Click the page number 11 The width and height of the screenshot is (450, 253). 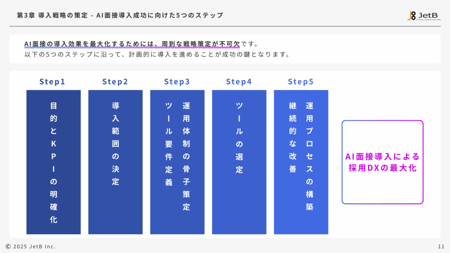[x=441, y=246]
